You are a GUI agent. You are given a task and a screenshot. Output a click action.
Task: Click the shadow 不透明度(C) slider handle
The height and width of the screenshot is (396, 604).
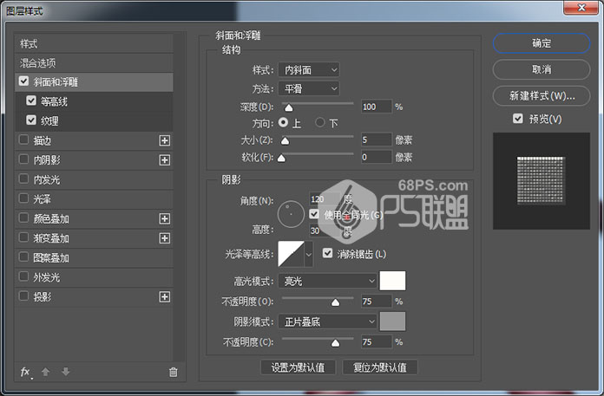coord(336,343)
